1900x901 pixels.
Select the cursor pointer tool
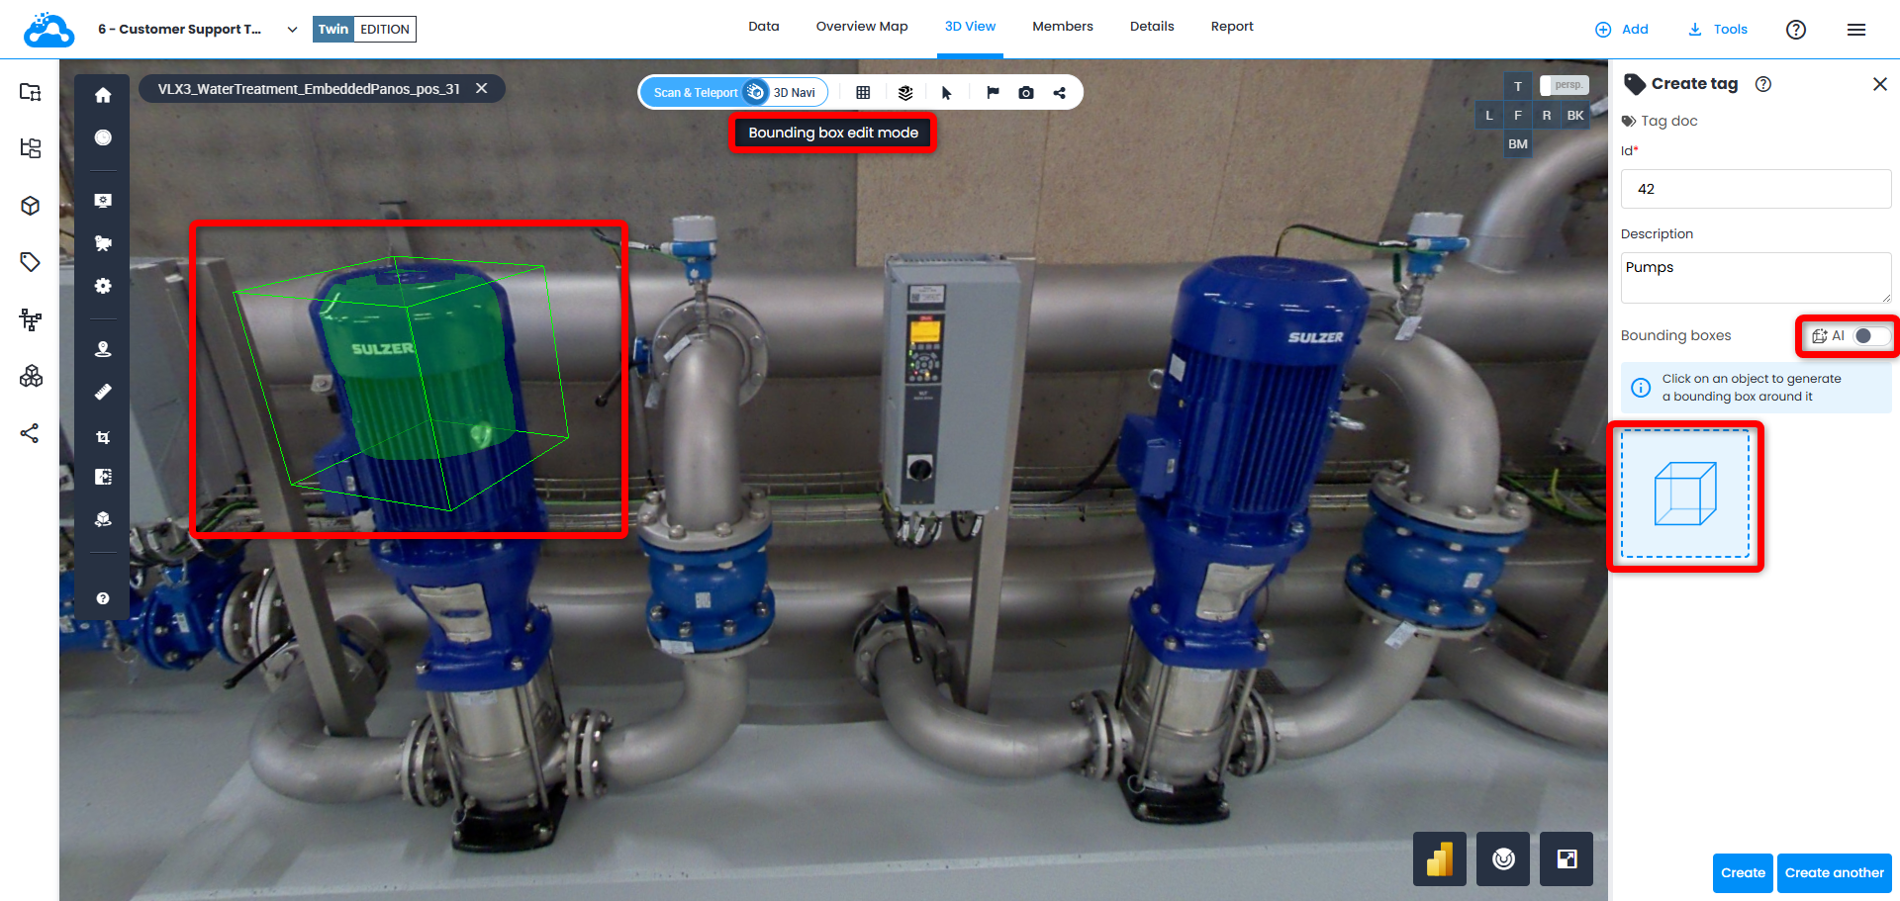(x=947, y=93)
